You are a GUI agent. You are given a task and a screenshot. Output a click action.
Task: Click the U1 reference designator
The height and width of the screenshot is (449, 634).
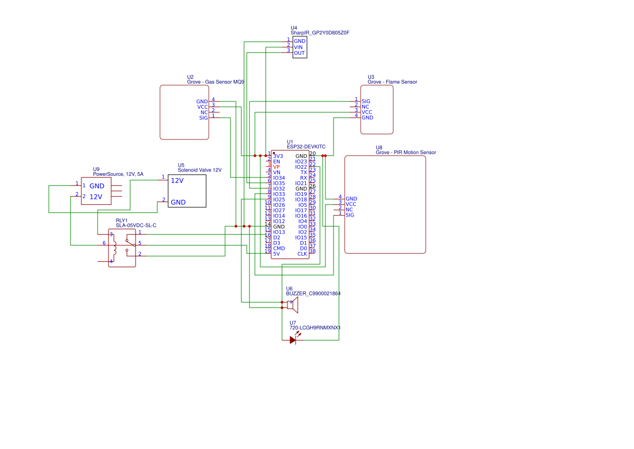(290, 142)
